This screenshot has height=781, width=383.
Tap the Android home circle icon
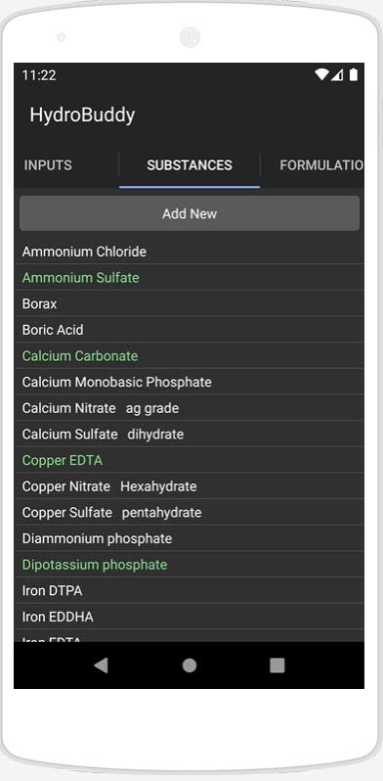[x=190, y=666]
